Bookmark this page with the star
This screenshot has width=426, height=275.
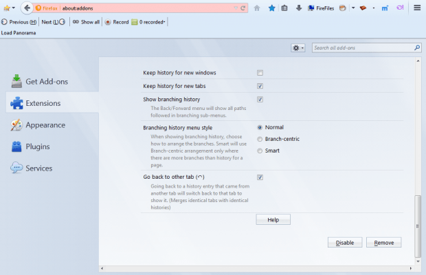[x=271, y=8]
